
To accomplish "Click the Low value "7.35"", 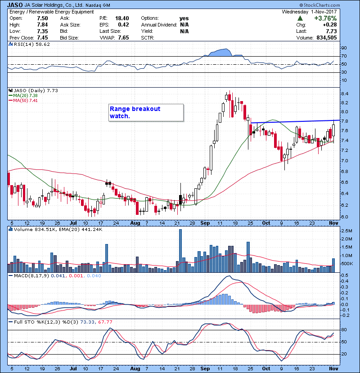I will coord(42,31).
